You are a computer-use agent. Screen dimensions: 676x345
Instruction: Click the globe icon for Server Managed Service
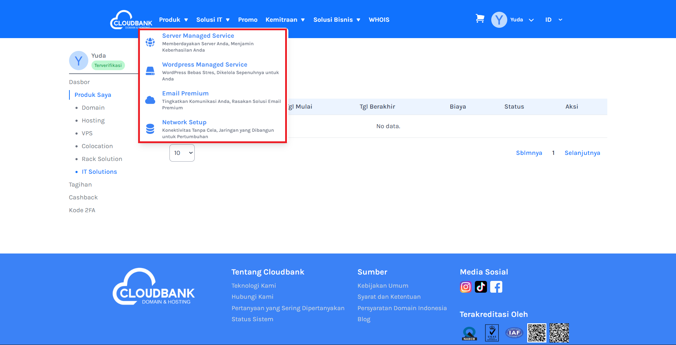coord(150,42)
